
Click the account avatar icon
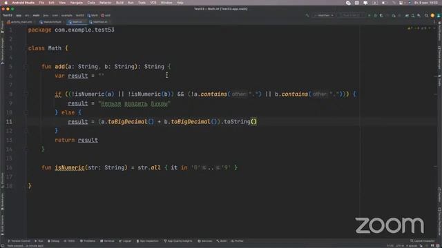(x=439, y=15)
